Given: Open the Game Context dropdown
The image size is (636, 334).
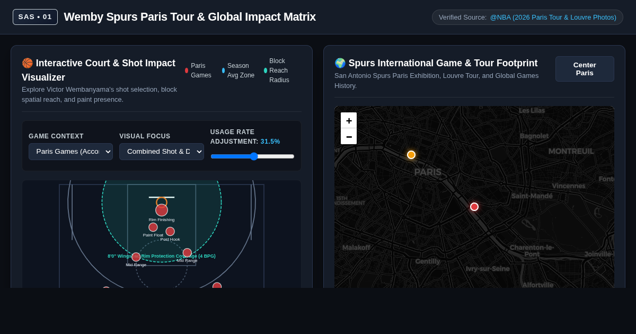Looking at the screenshot, I should [x=70, y=152].
